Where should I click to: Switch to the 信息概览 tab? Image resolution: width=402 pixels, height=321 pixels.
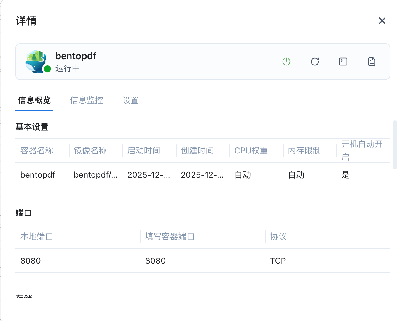tap(34, 100)
